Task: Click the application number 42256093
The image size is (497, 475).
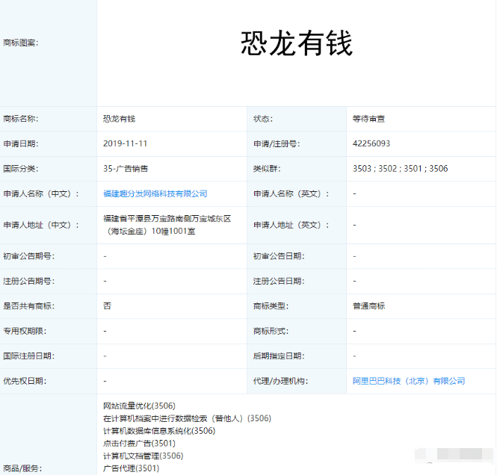Action: click(371, 143)
